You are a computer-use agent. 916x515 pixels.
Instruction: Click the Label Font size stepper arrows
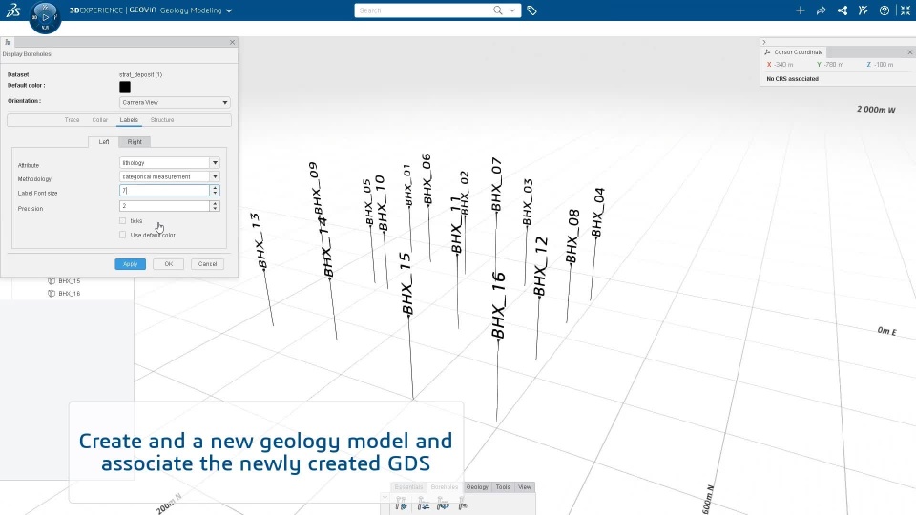coord(215,191)
